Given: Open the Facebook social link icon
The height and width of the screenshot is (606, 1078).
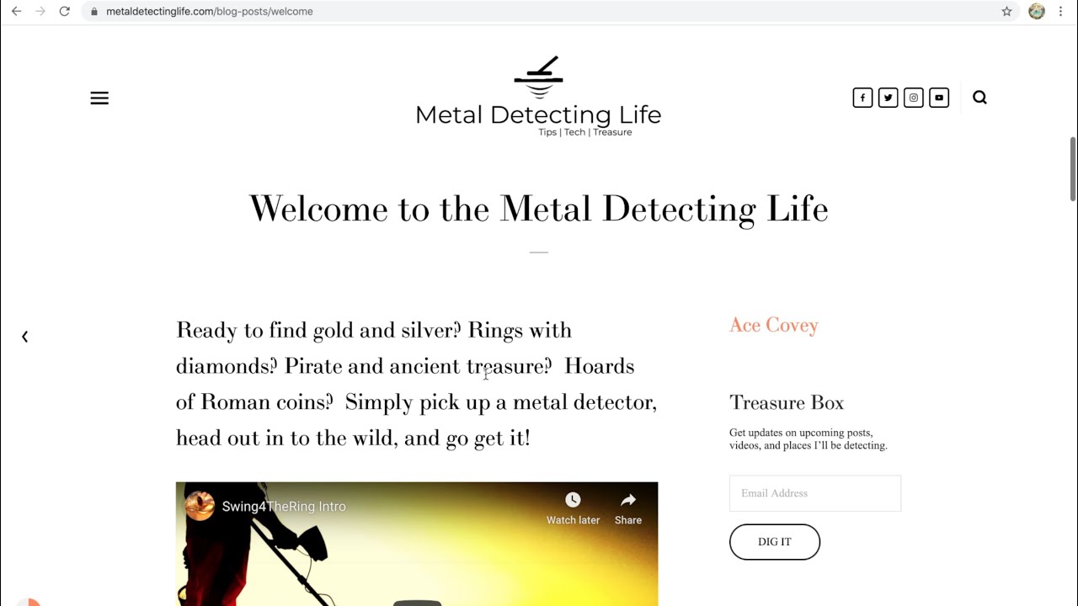Looking at the screenshot, I should click(x=862, y=98).
